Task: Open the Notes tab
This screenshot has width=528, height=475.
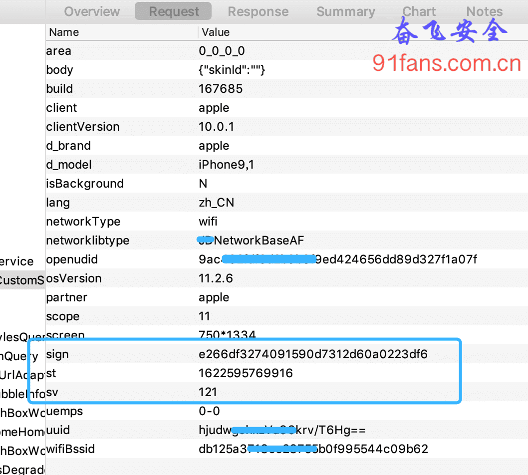Action: point(484,11)
